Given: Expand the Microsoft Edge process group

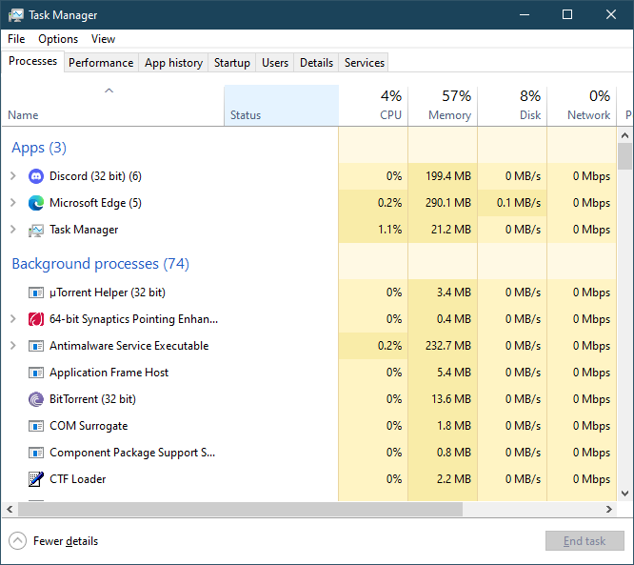Looking at the screenshot, I should pyautogui.click(x=12, y=203).
